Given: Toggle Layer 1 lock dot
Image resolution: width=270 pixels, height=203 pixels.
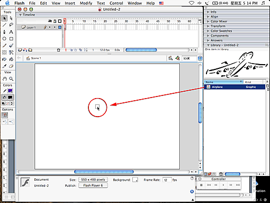Looking at the screenshot, I should tap(55, 27).
